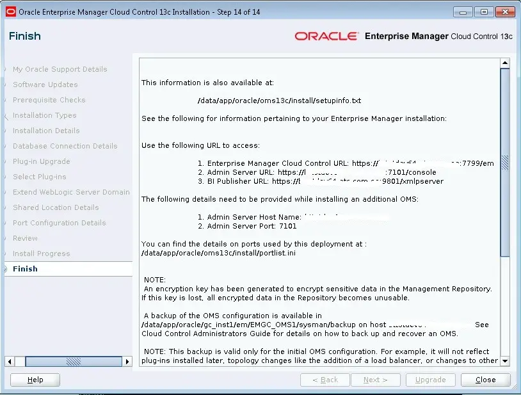This screenshot has height=395, width=521.
Task: Select the Review step
Action: click(x=25, y=238)
